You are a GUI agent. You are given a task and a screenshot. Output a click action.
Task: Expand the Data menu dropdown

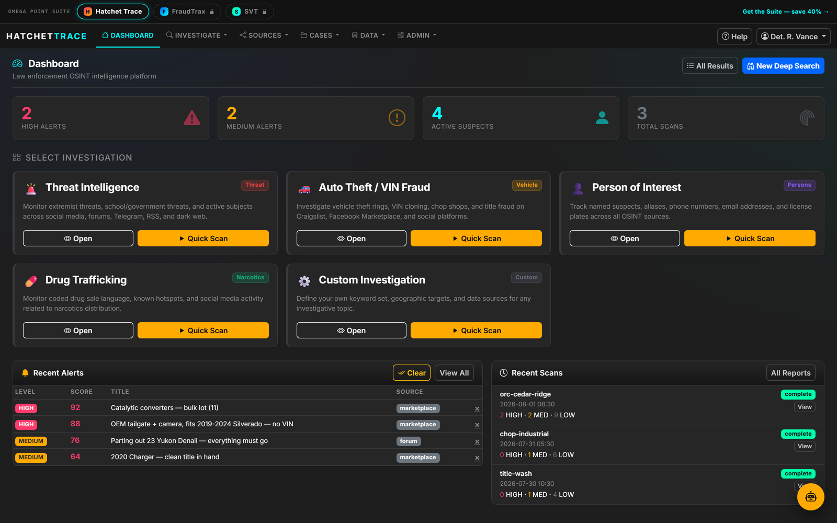click(369, 35)
